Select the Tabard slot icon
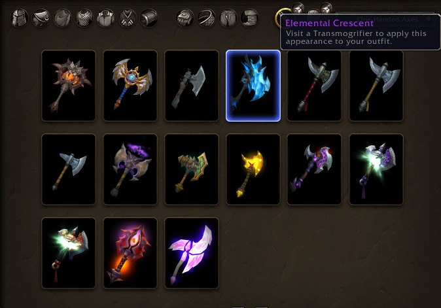Viewport: 441px width, 308px height. [128, 18]
